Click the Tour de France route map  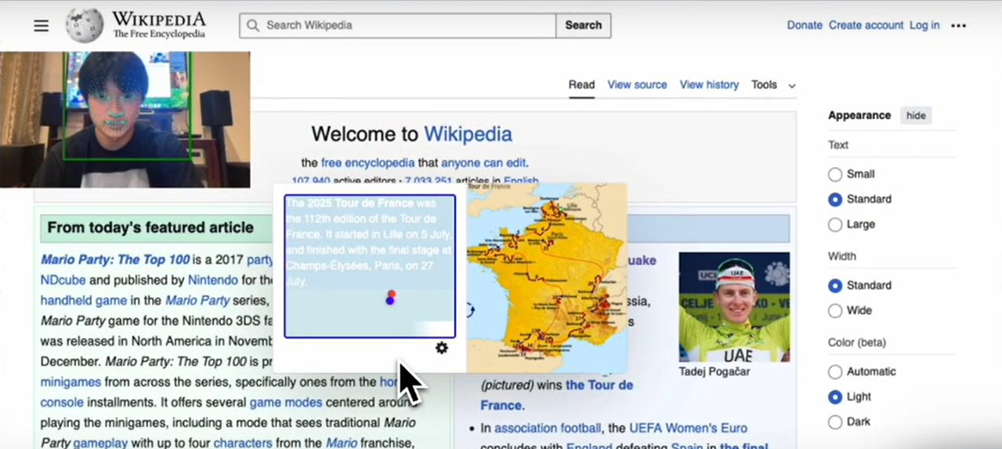547,277
